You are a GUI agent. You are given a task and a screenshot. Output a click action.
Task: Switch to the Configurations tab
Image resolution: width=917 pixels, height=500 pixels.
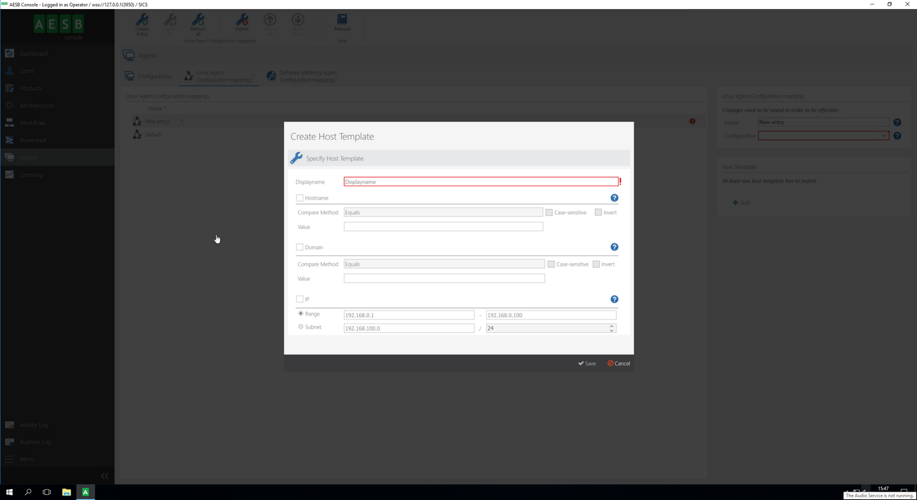pyautogui.click(x=148, y=76)
